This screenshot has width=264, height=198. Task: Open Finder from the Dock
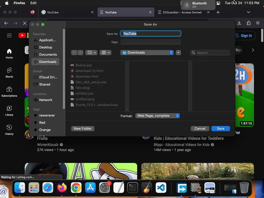20,187
